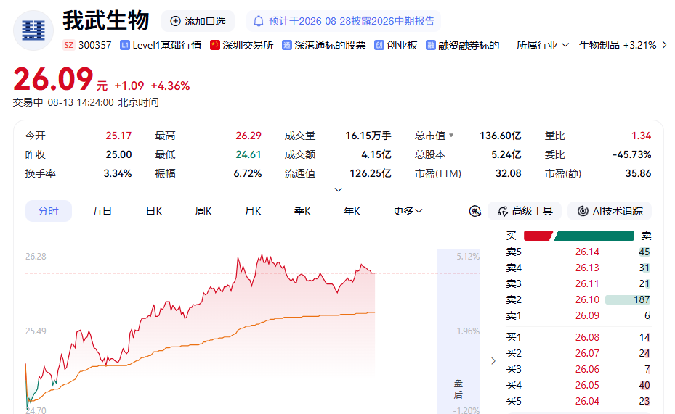Screen dimensions: 675x414
Task: Open the 高级工具 button
Action: click(x=525, y=211)
